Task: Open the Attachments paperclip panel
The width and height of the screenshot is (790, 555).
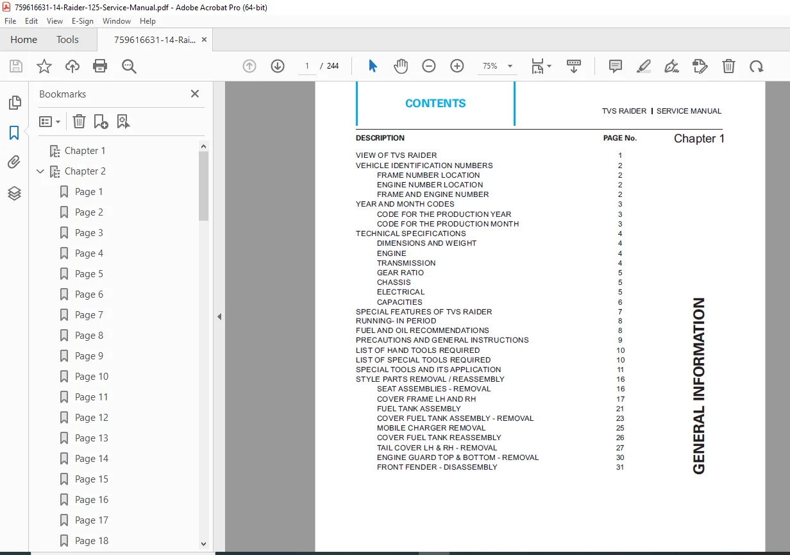Action: [14, 162]
